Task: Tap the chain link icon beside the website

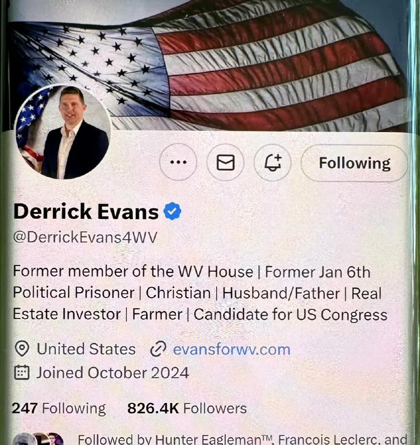Action: (158, 349)
